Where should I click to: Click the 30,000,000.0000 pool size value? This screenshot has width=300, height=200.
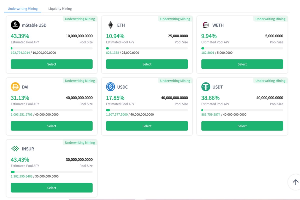coord(79,159)
